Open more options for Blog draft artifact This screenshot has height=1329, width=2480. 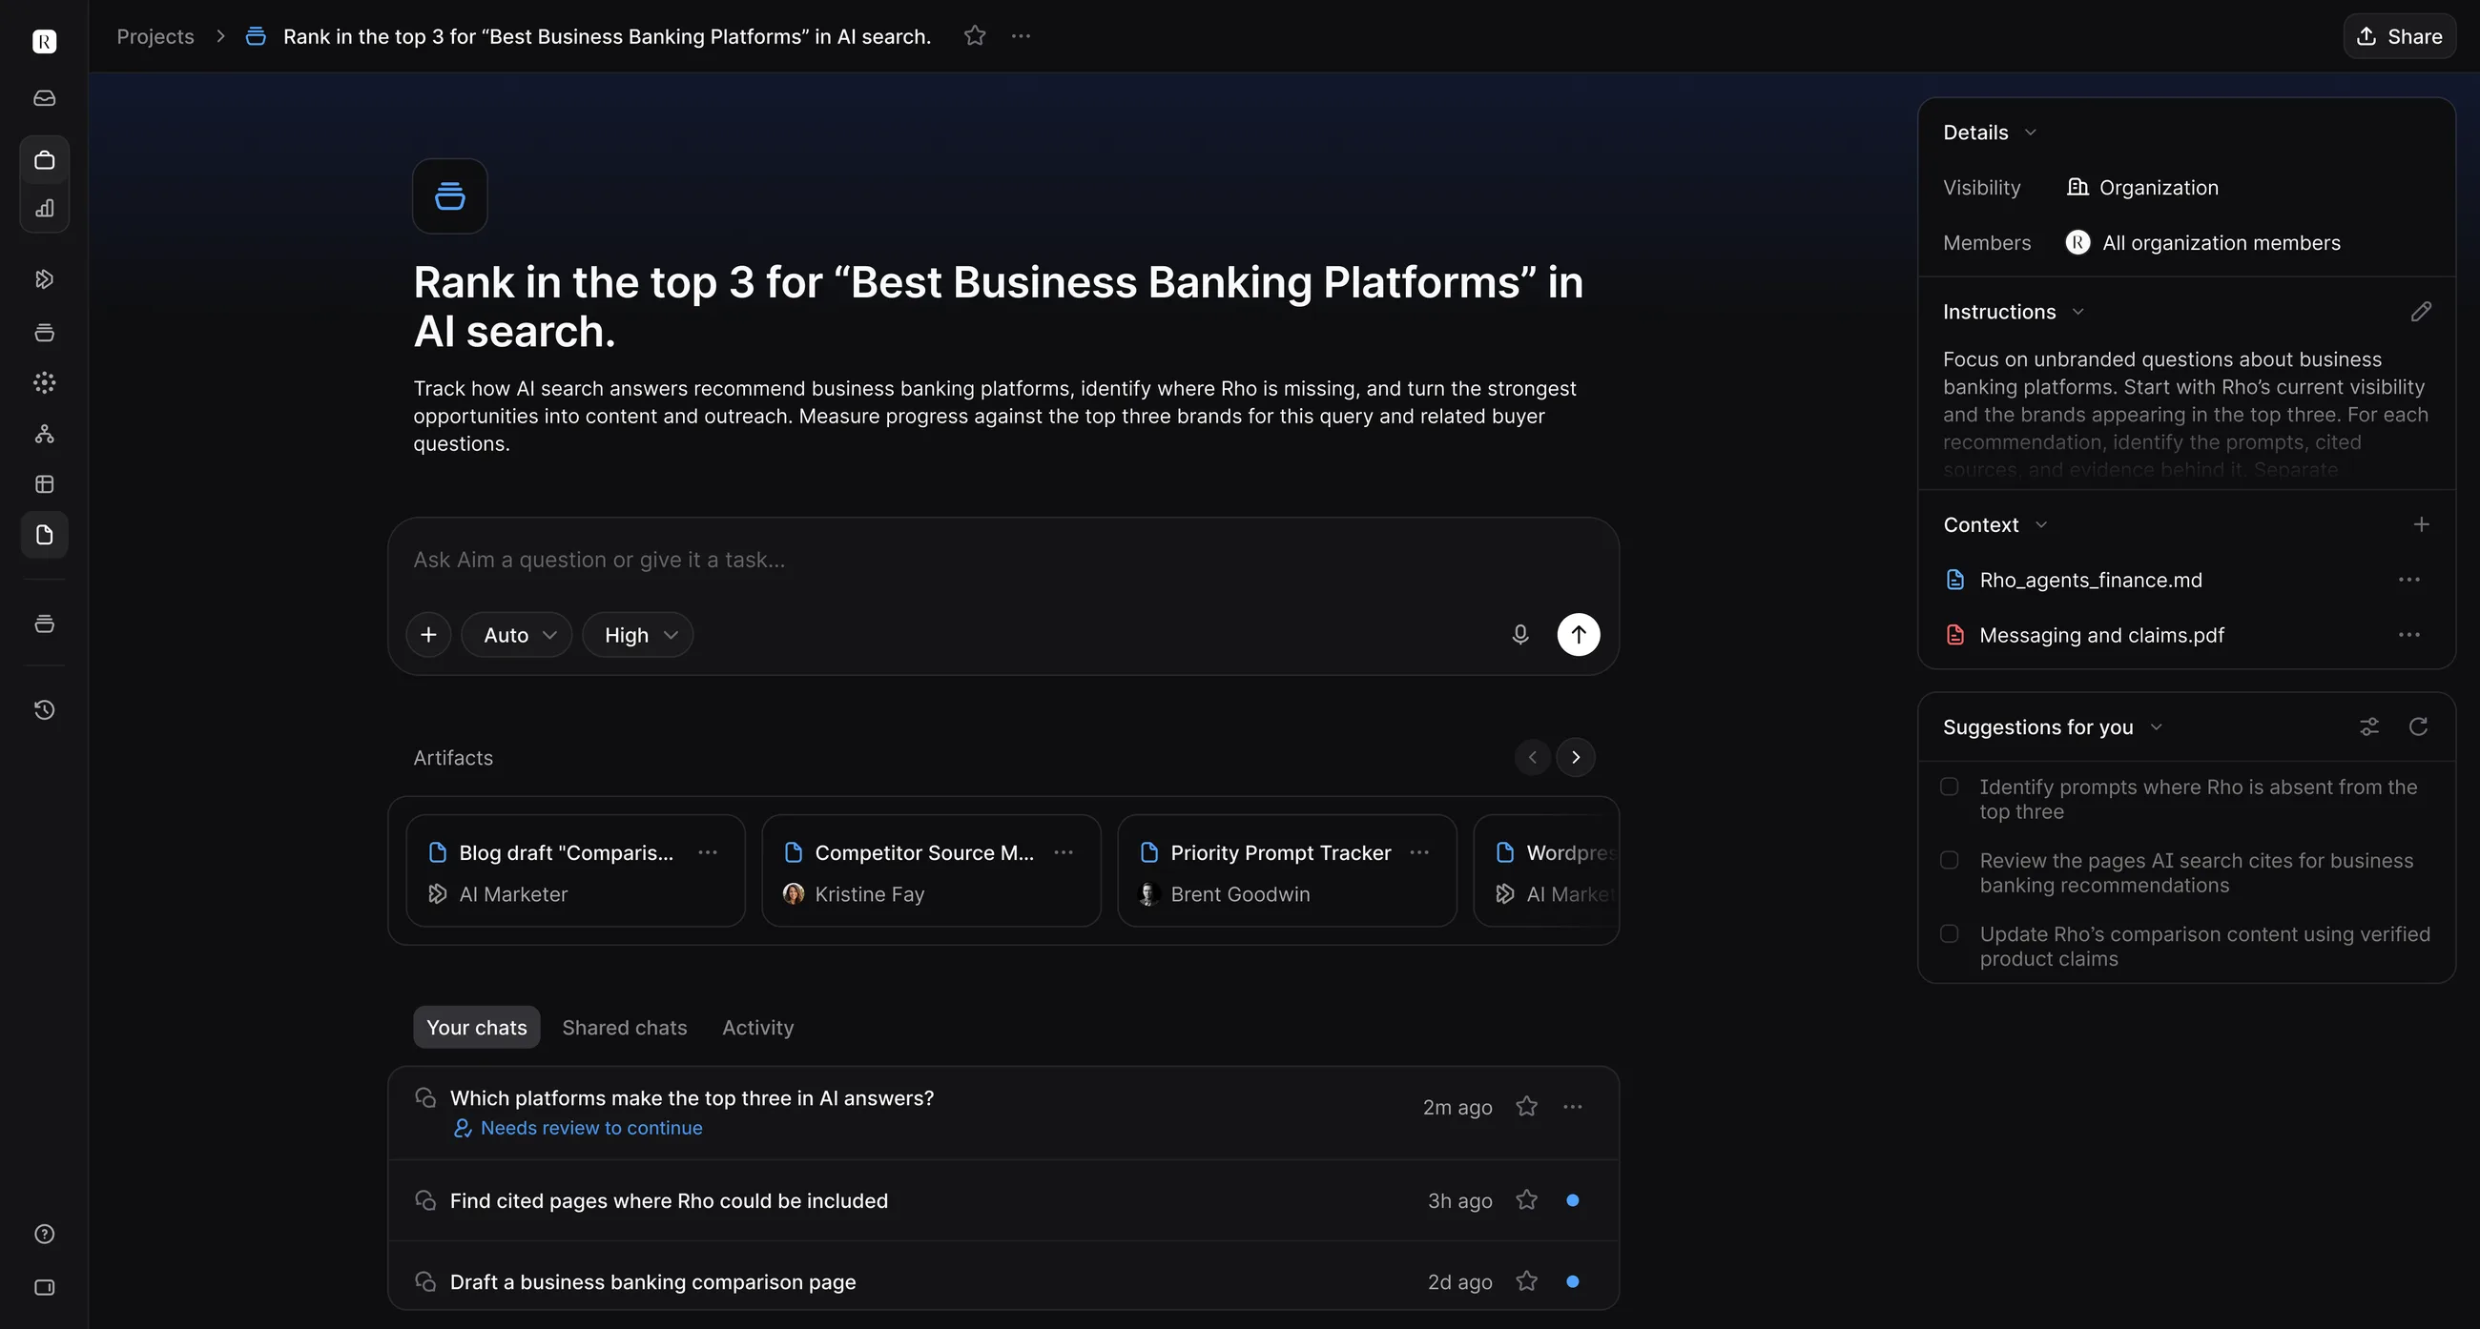708,852
